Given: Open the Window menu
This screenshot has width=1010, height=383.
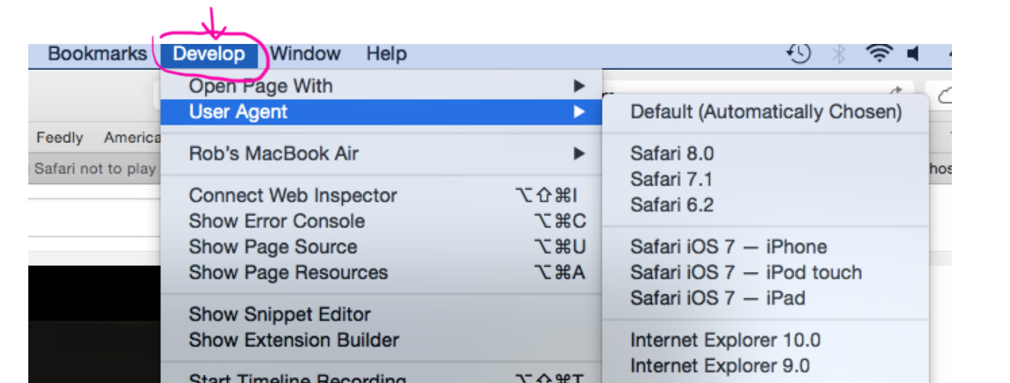Looking at the screenshot, I should 305,54.
